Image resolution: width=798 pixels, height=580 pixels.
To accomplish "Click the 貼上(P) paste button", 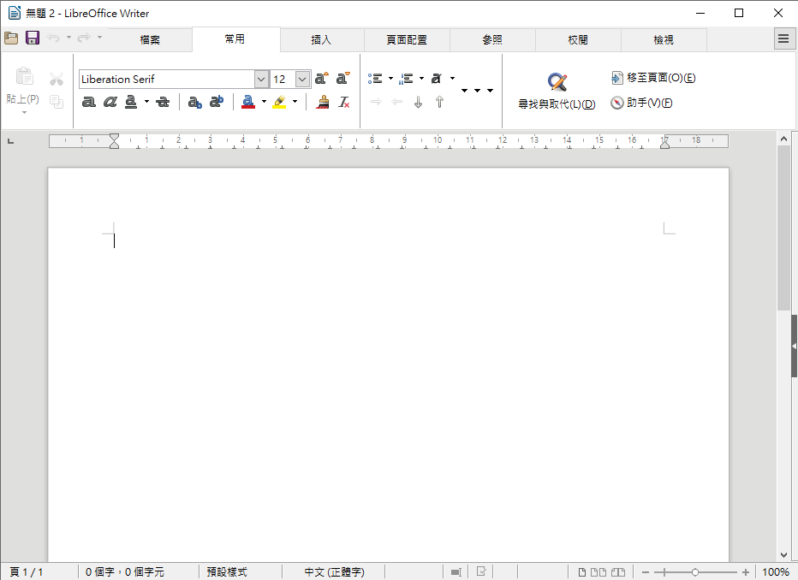I will 23,86.
